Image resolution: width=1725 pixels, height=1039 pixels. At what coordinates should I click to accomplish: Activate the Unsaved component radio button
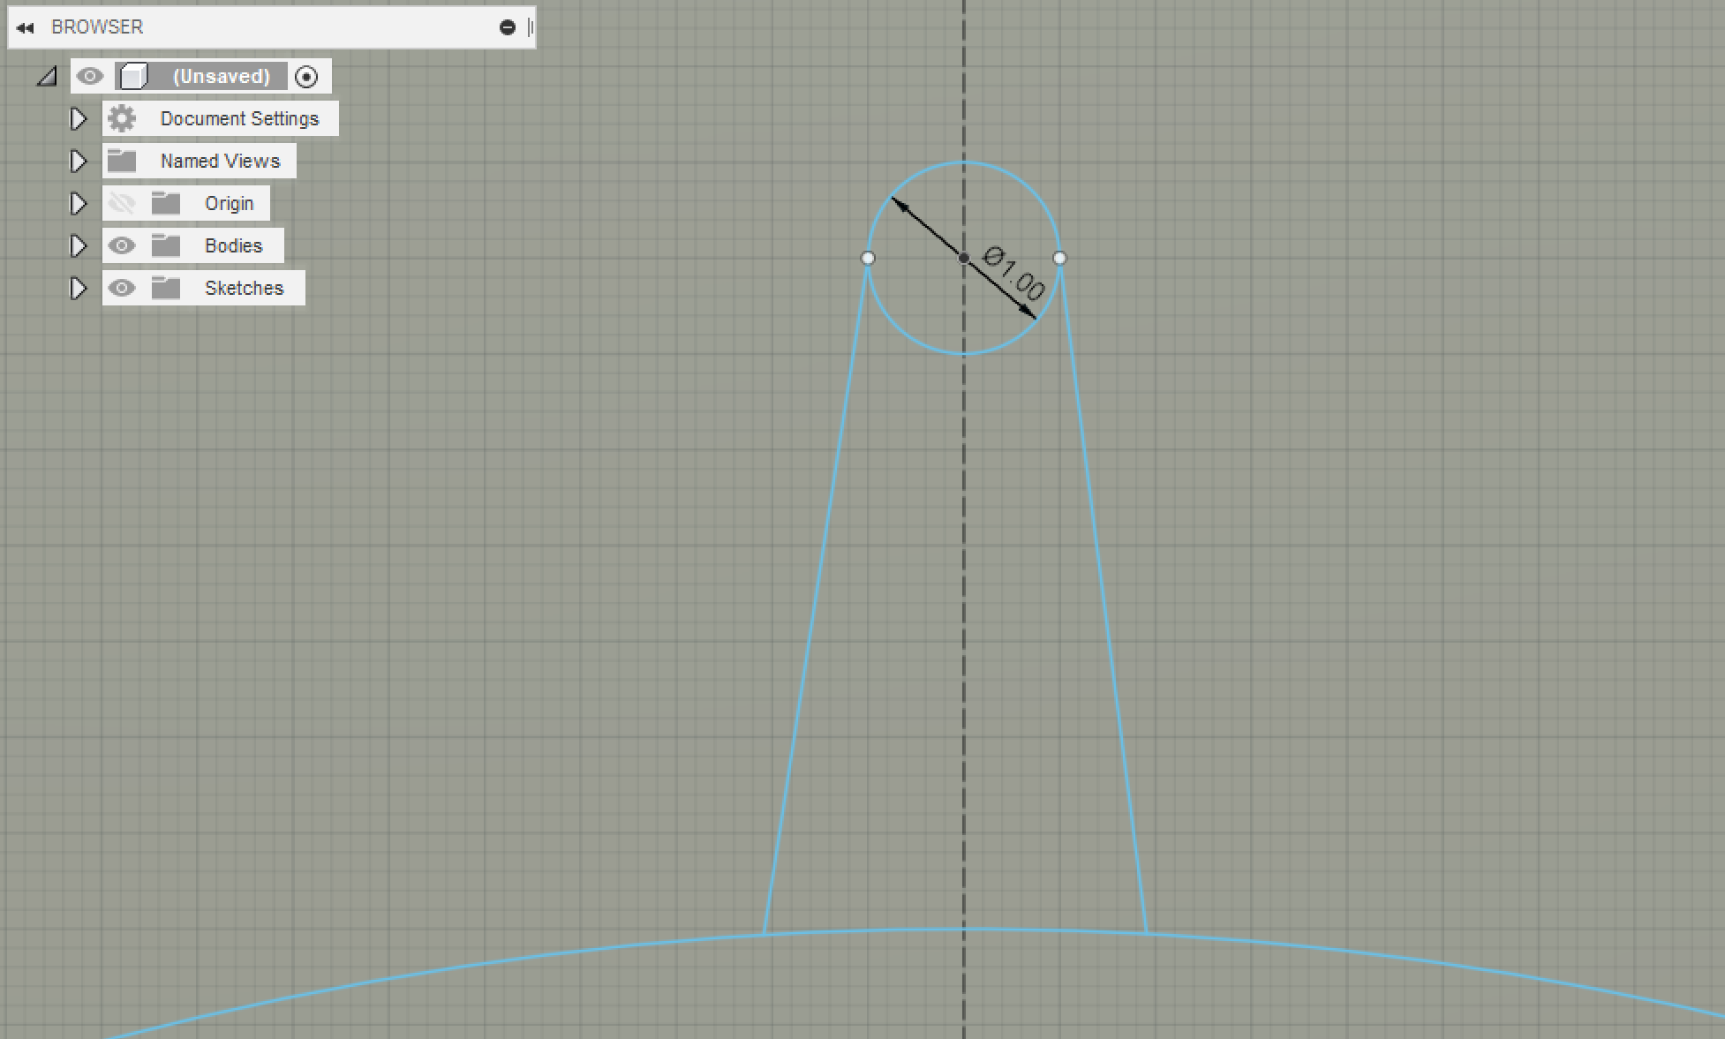(306, 77)
